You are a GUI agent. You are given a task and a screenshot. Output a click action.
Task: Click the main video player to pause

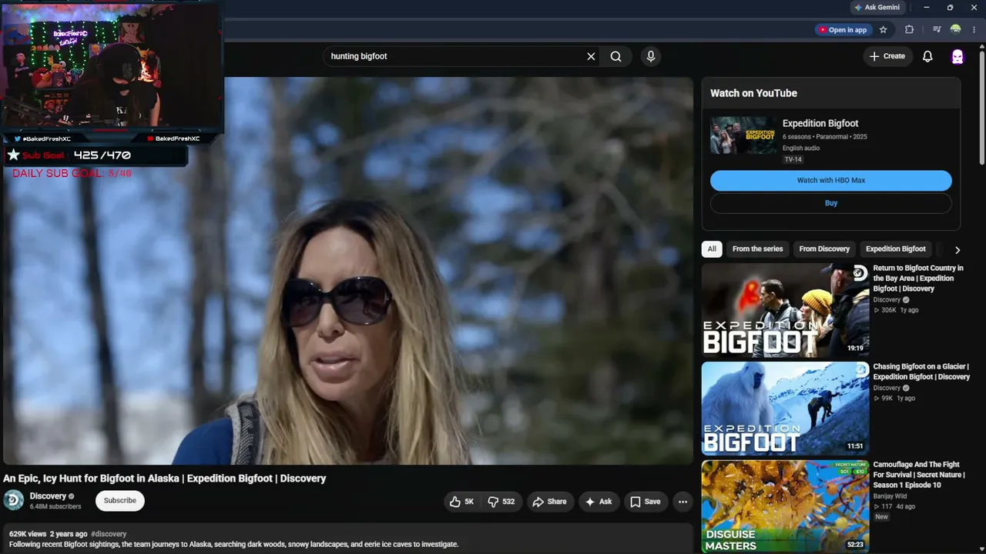pyautogui.click(x=348, y=271)
